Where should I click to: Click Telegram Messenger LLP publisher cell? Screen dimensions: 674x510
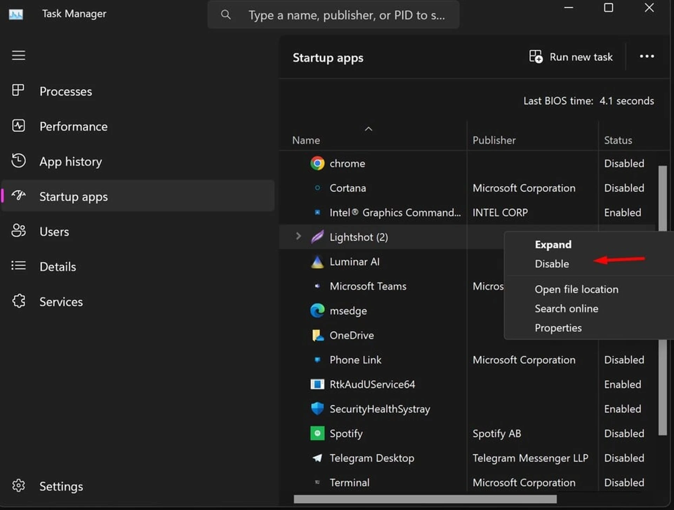coord(530,458)
